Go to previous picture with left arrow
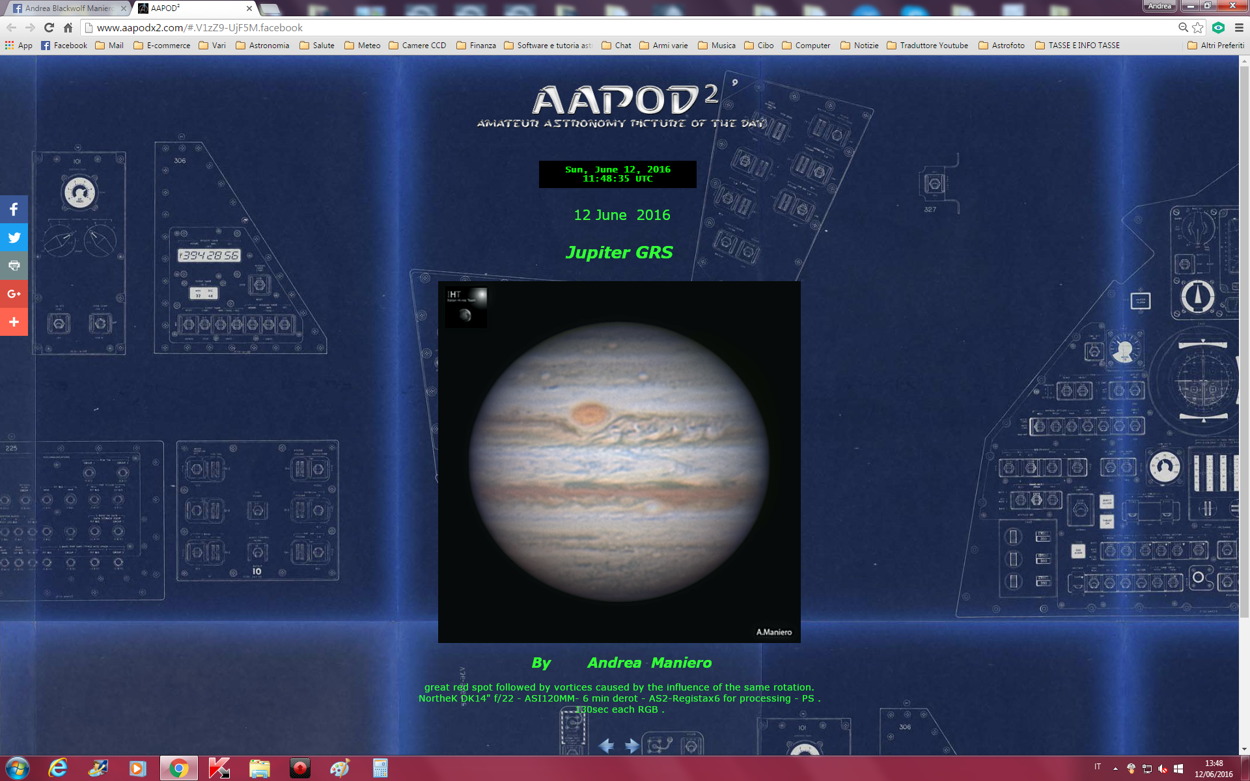 pos(606,745)
